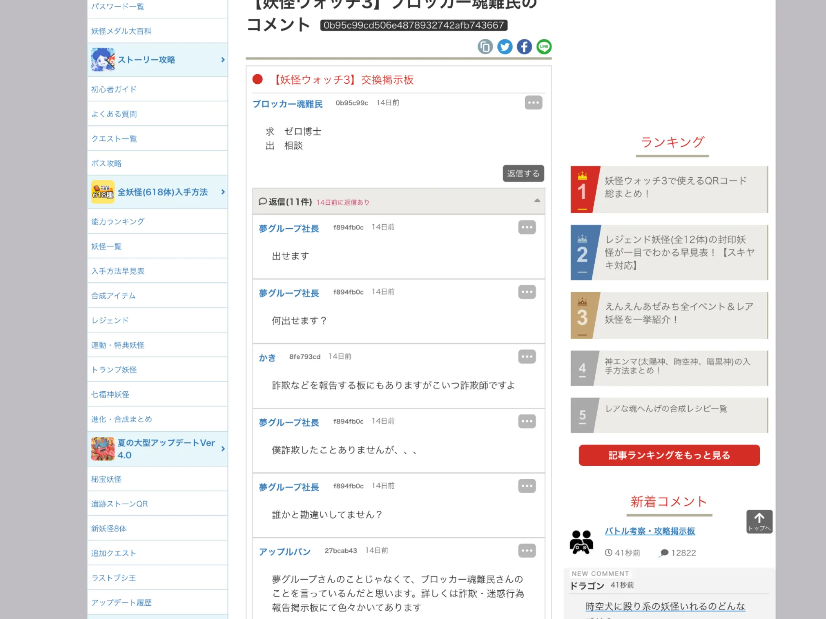This screenshot has height=619, width=826.
Task: Open 【妖怪ウォッチ3】交換掲示板 link
Action: (343, 80)
